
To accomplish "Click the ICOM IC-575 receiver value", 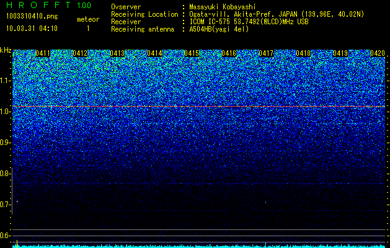I will point(249,22).
